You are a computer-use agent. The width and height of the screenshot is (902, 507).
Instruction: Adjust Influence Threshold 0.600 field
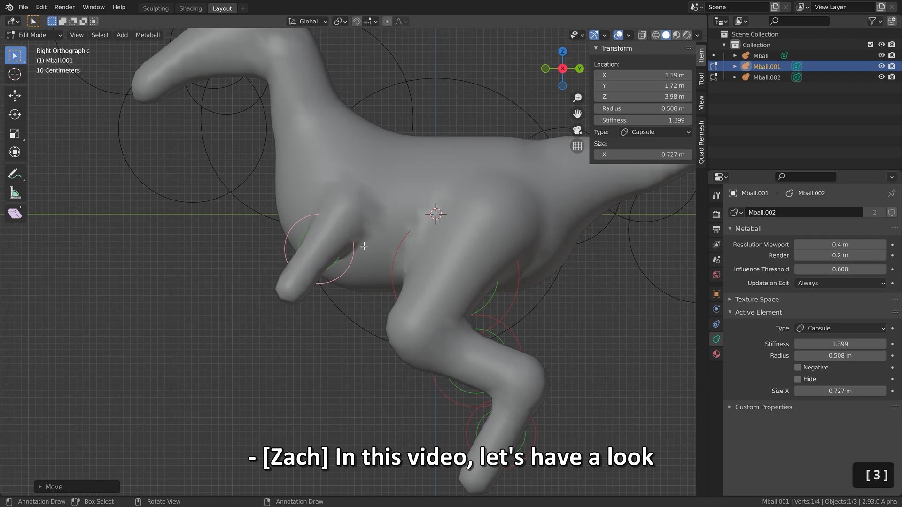coord(840,269)
